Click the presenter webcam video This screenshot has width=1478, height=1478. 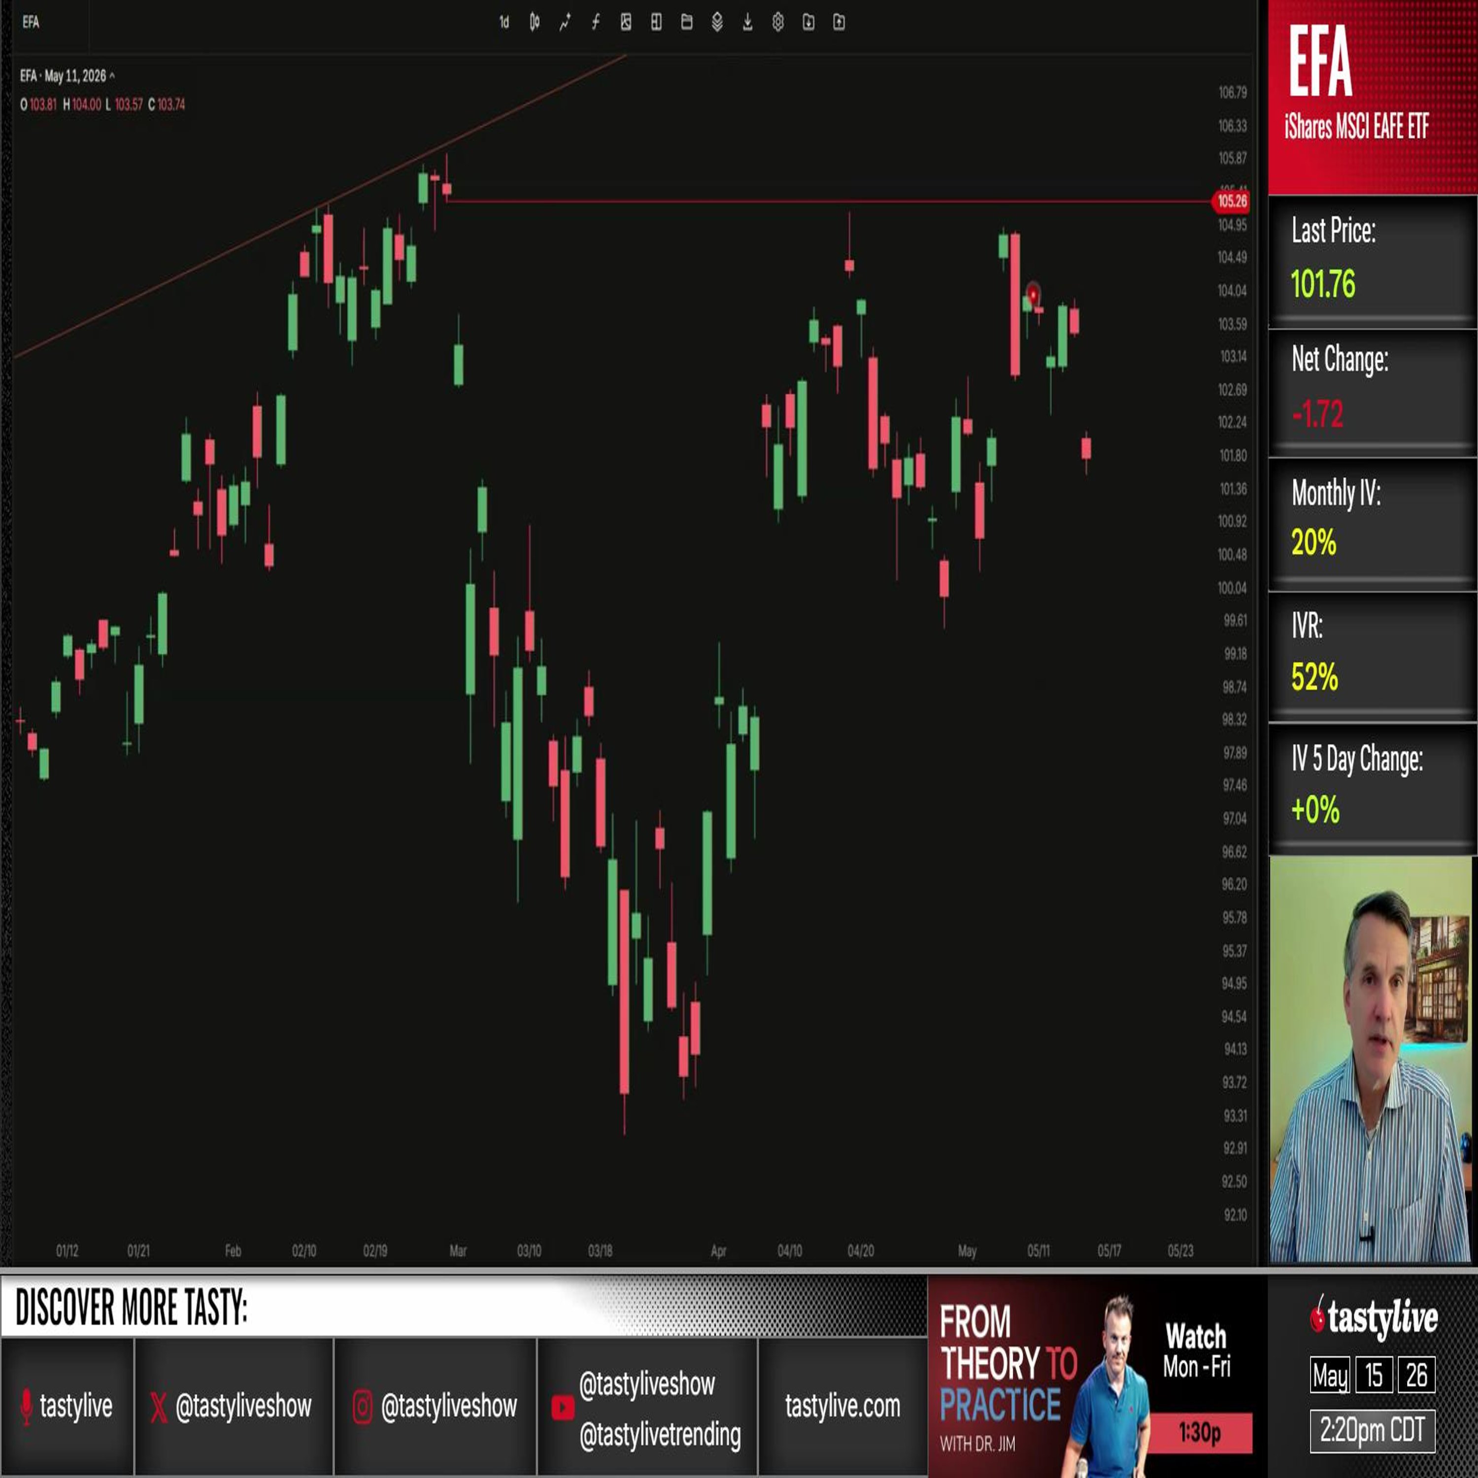pos(1370,1060)
